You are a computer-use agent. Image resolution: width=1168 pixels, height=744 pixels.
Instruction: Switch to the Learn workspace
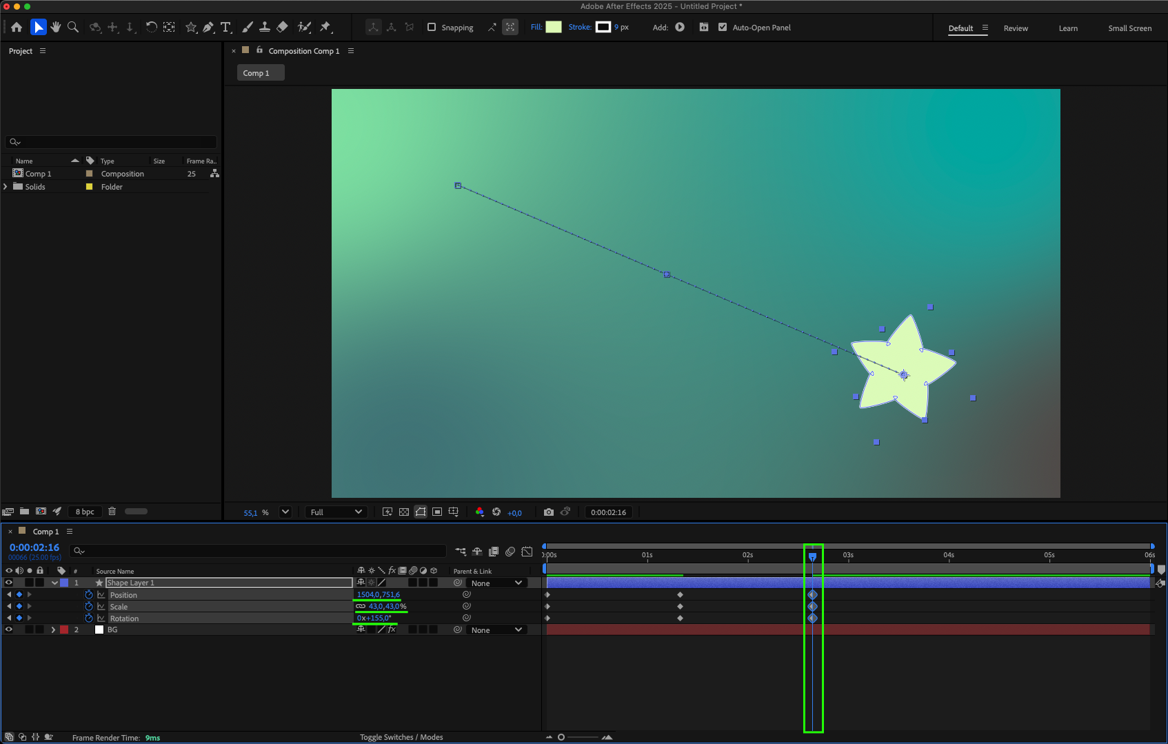pyautogui.click(x=1068, y=28)
